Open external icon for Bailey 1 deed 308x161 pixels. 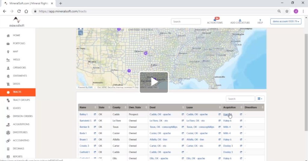pos(183,115)
